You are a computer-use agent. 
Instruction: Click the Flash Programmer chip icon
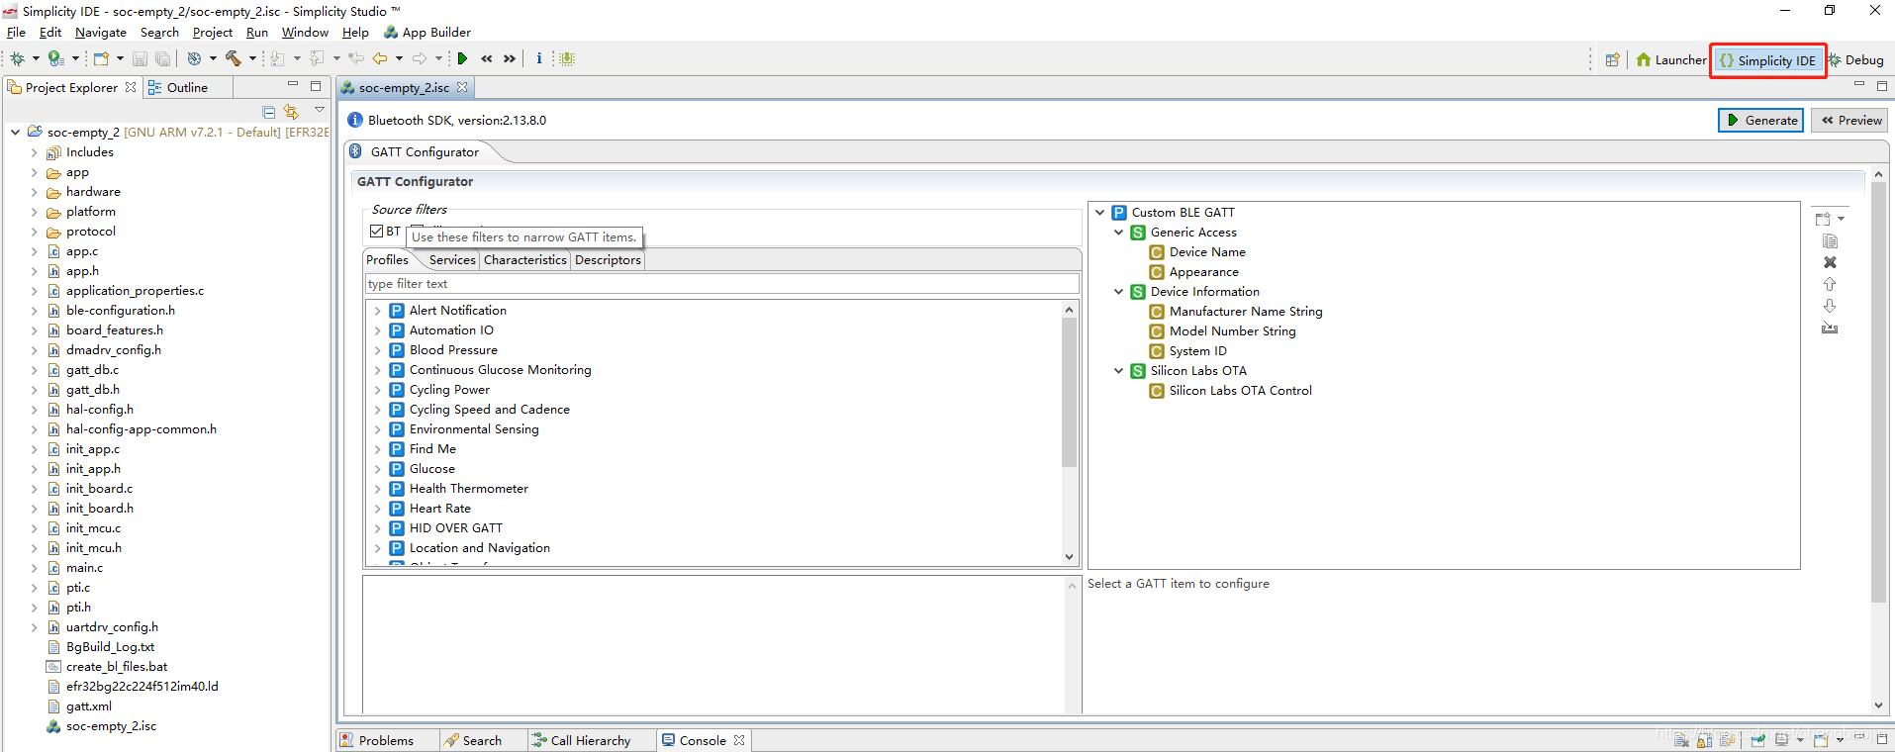[567, 58]
